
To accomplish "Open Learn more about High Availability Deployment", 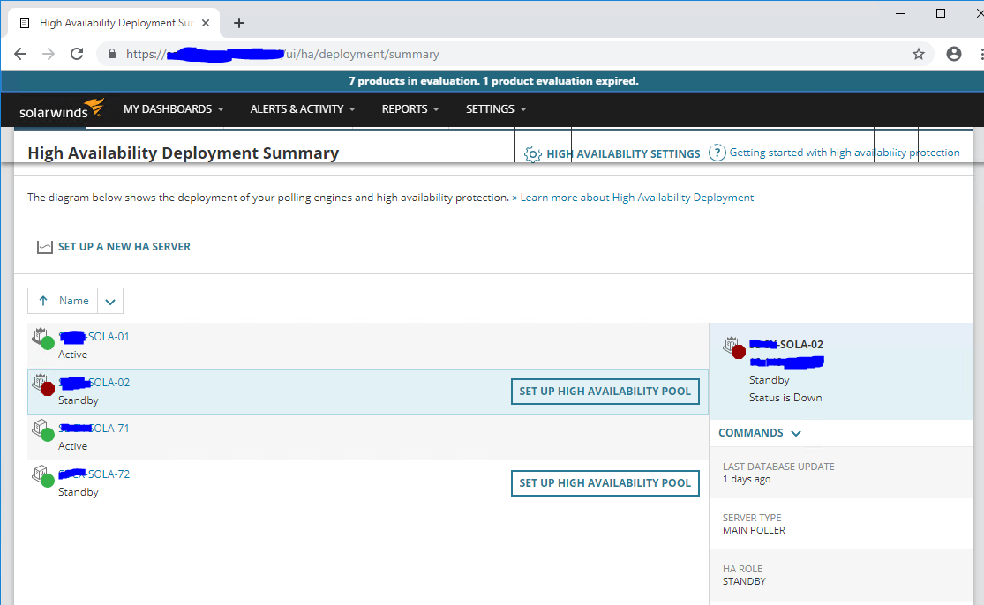I will 637,198.
